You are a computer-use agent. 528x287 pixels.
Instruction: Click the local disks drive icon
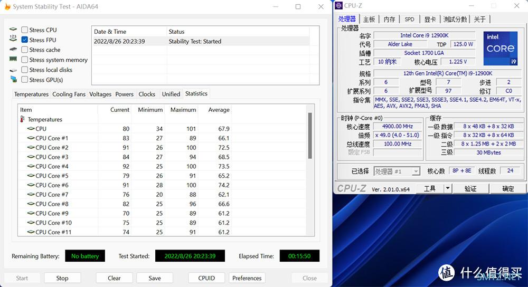[x=13, y=70]
